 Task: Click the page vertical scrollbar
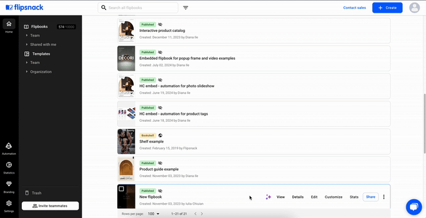425,123
